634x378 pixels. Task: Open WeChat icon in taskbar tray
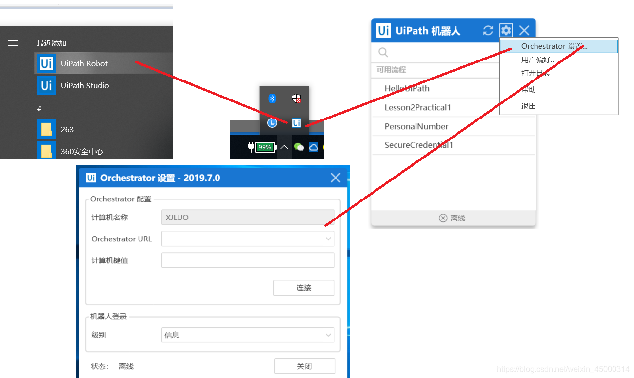point(299,147)
